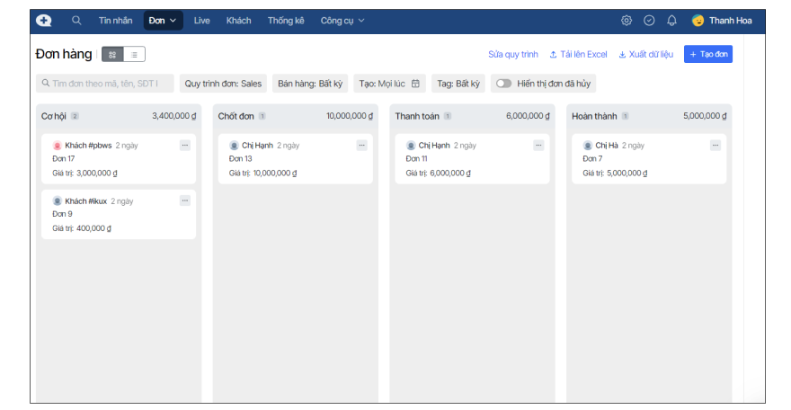Screen dimensions: 791x410
Task: Expand the Công cụ dropdown menu
Action: click(342, 21)
